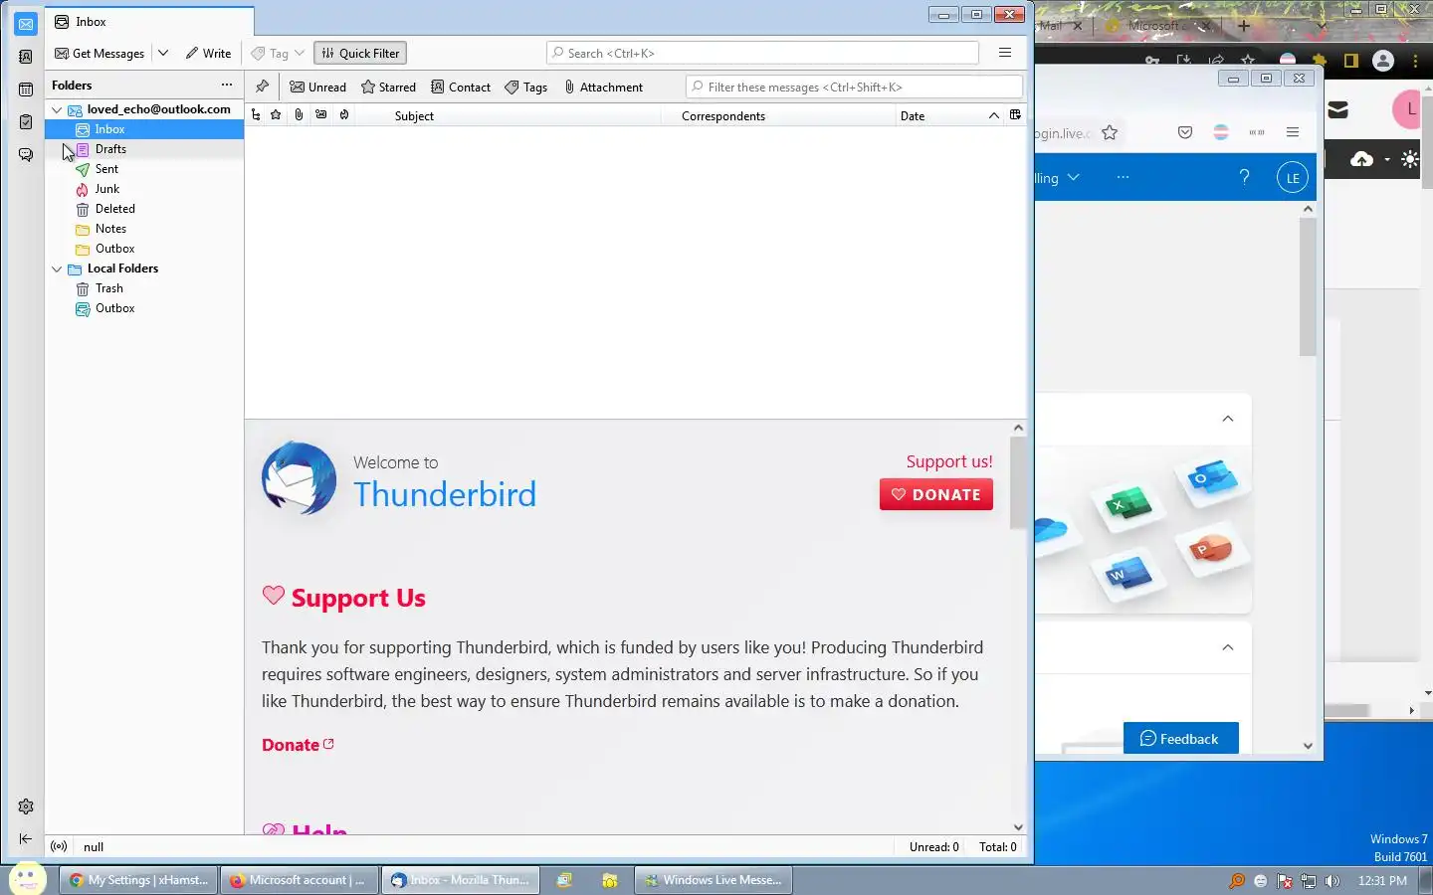
Task: Click the online status icon in status bar
Action: tap(59, 846)
